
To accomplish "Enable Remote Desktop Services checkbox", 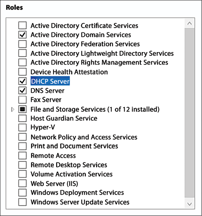I will (x=23, y=165).
